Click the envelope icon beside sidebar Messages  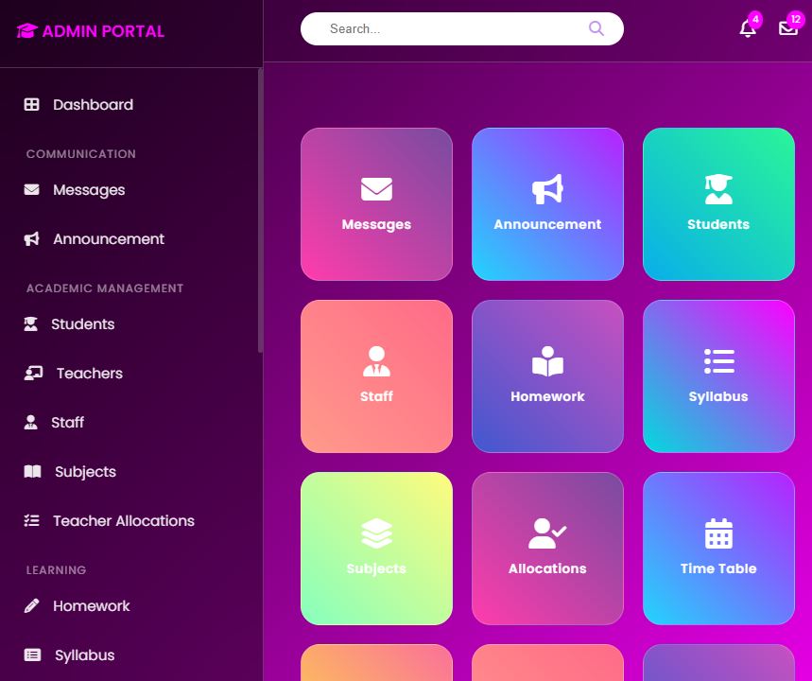31,190
